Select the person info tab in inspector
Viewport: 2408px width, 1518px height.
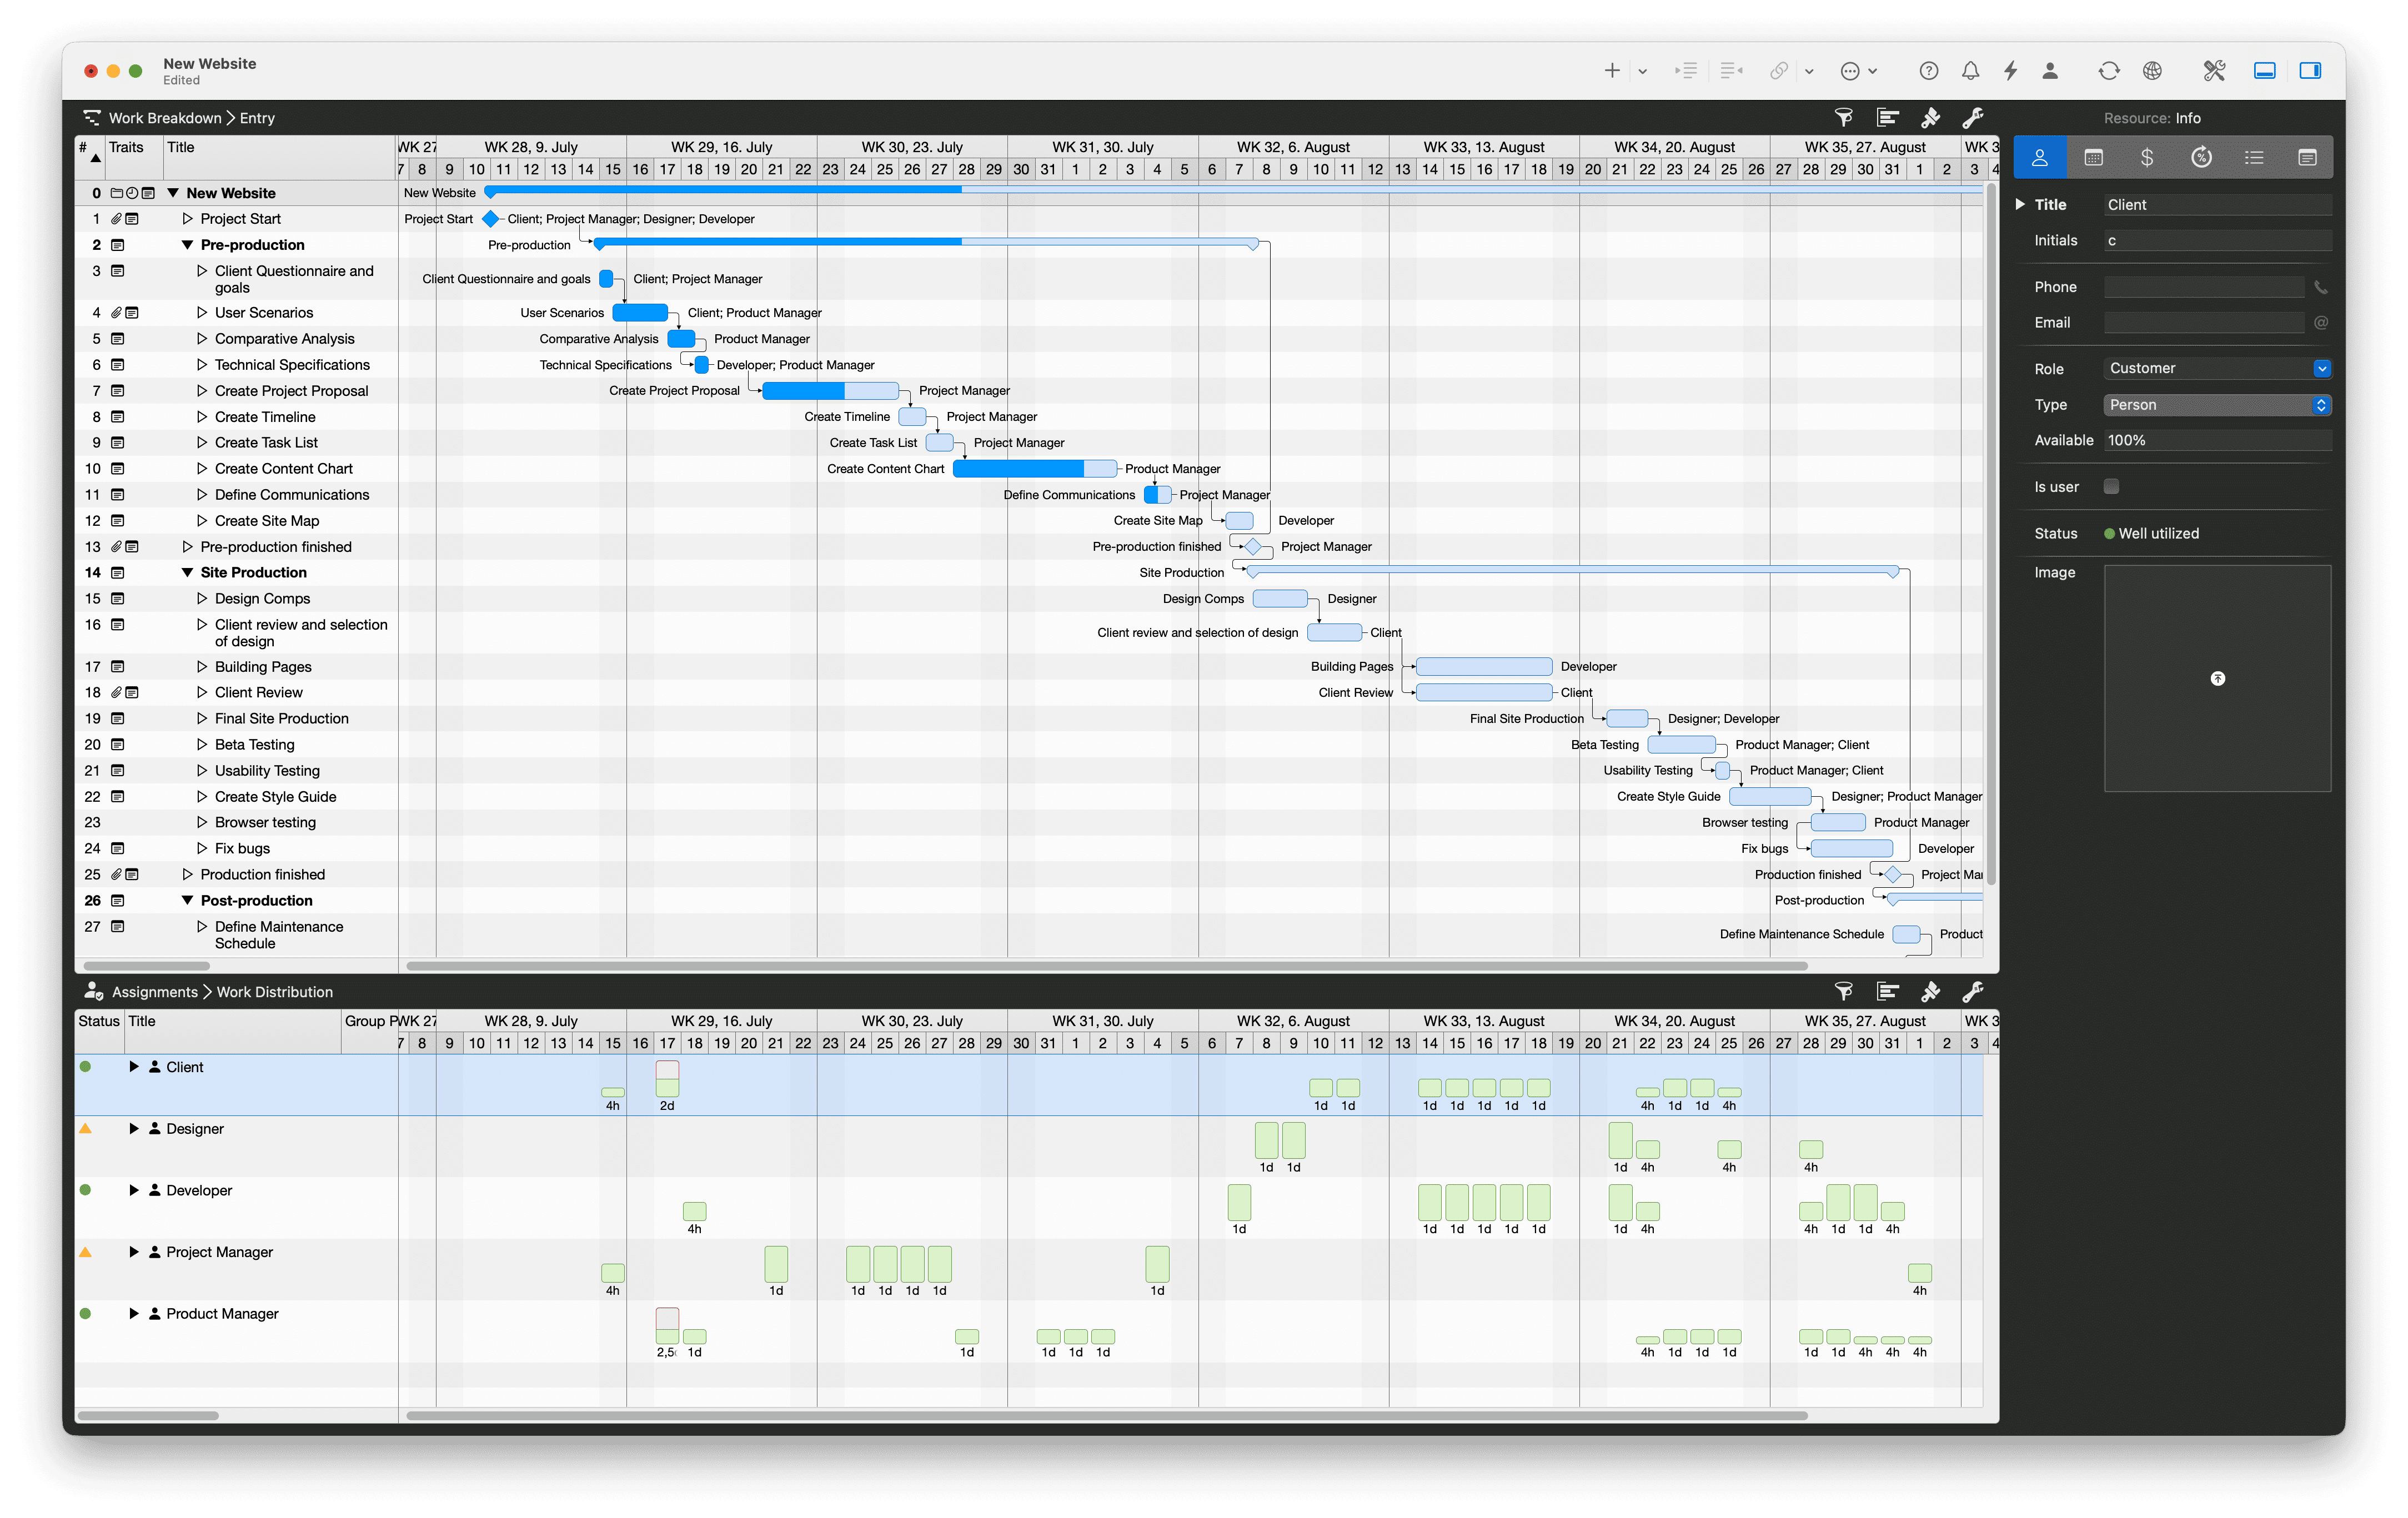[2039, 157]
